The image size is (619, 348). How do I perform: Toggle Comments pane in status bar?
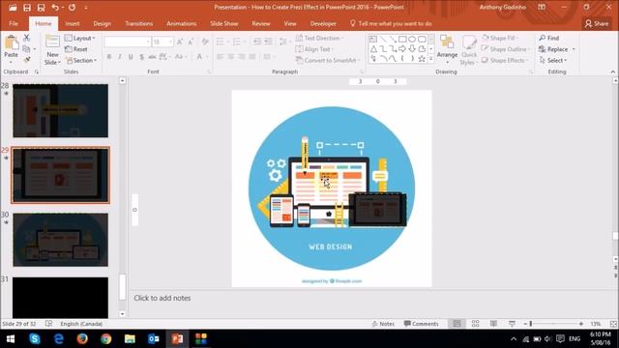[422, 324]
